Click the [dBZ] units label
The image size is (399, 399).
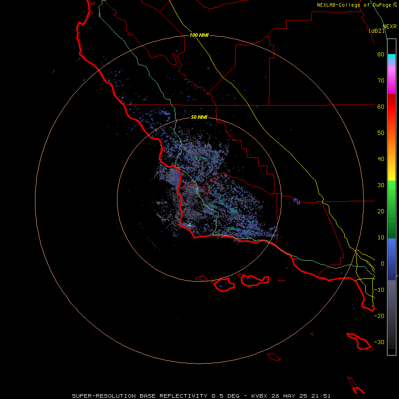click(x=377, y=31)
